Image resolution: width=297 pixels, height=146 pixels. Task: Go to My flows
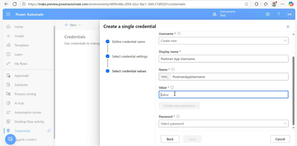21,64
